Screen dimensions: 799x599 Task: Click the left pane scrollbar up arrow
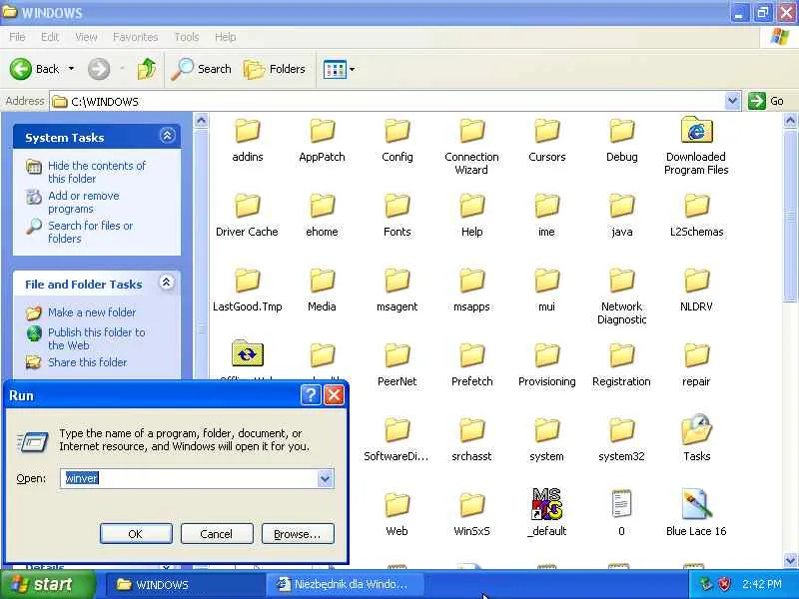click(x=202, y=121)
